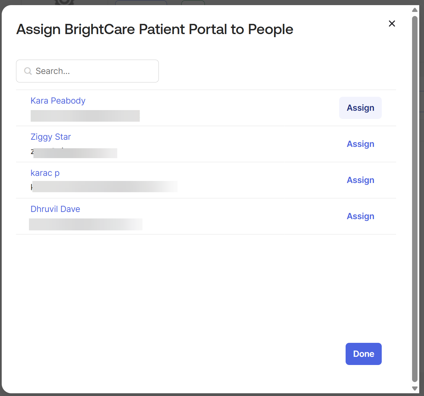Open Ziggy Star's profile link
This screenshot has height=396, width=424.
pos(51,137)
